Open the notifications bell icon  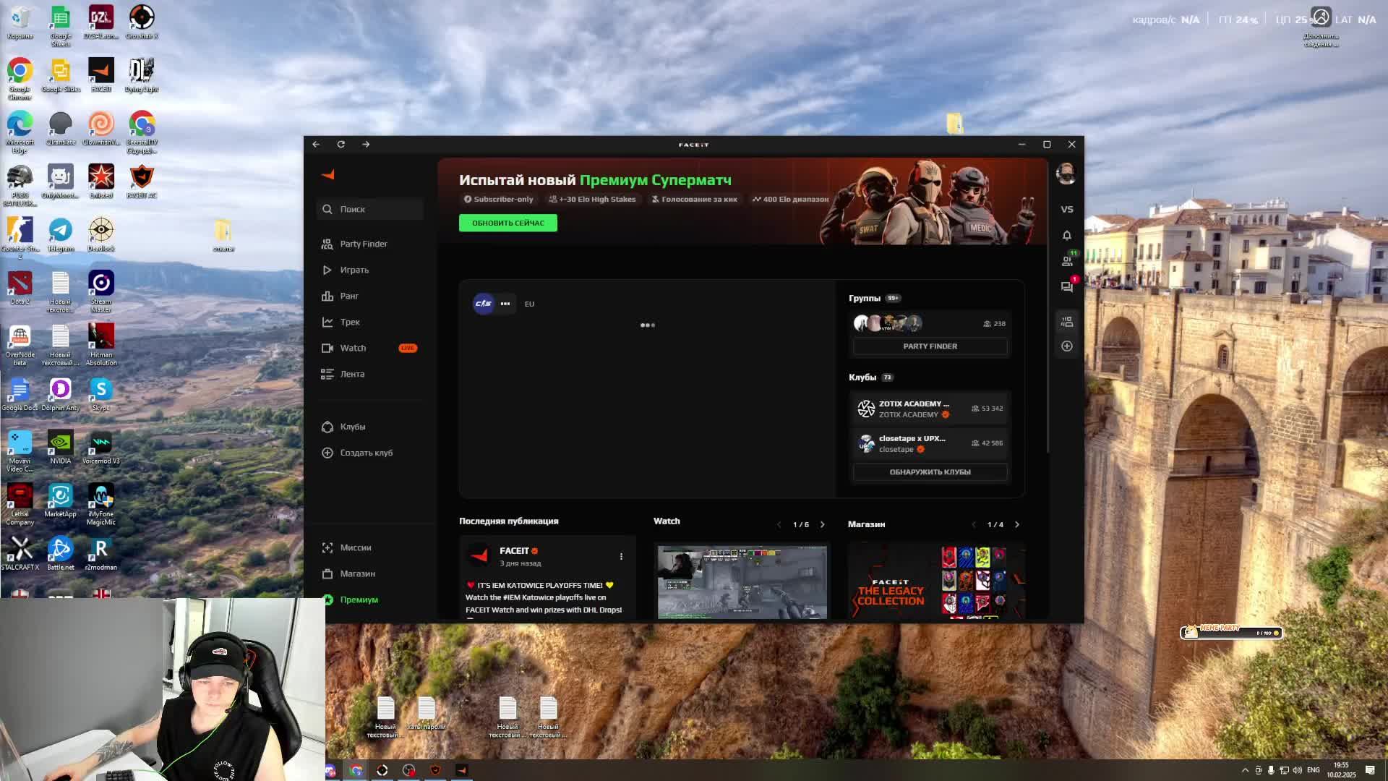point(1066,236)
